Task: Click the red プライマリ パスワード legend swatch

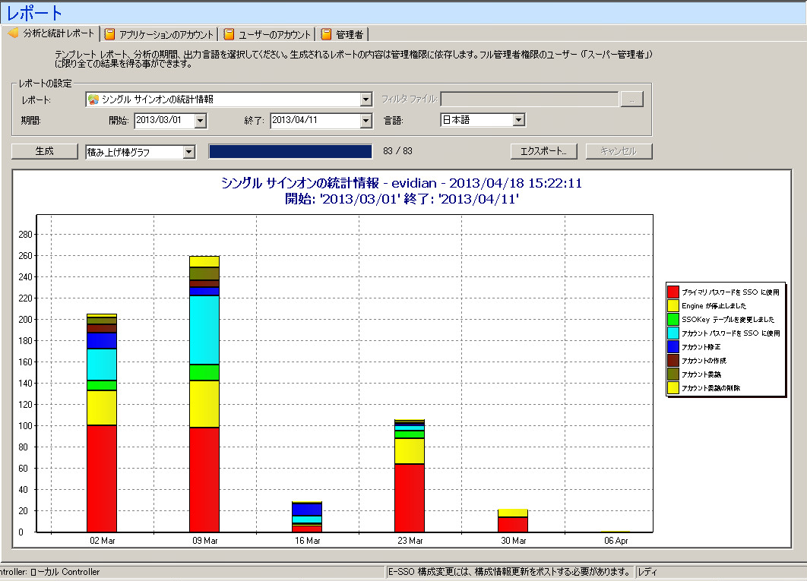Action: pos(672,292)
